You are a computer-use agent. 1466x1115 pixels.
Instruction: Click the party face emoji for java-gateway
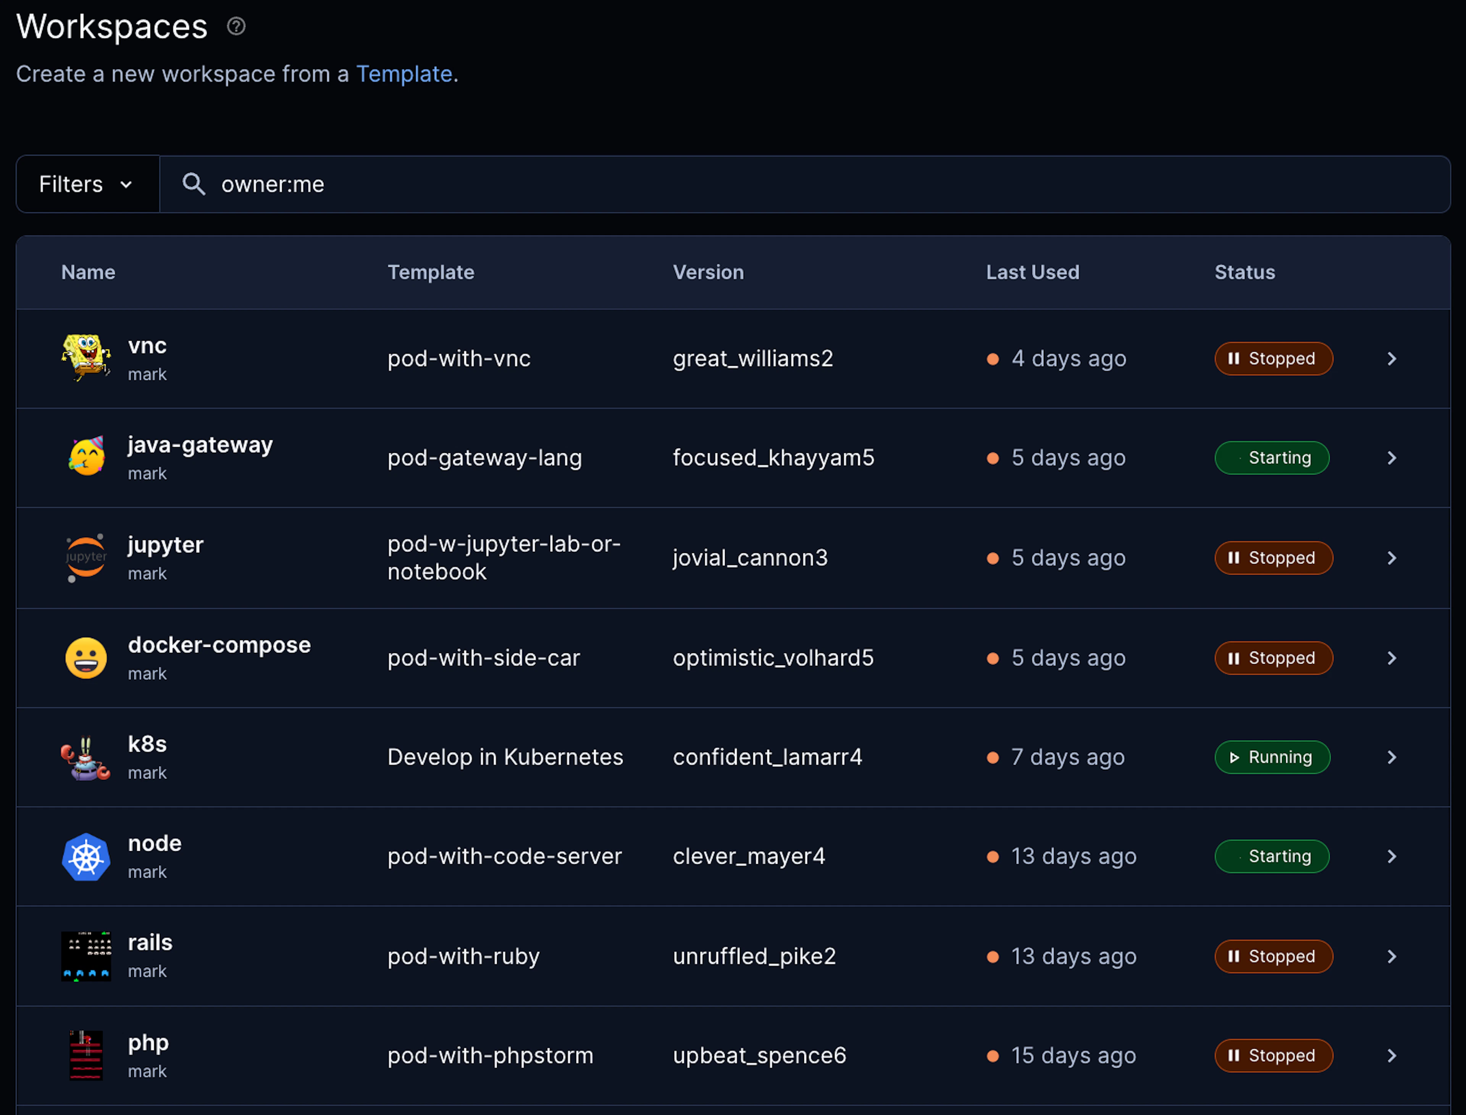click(x=87, y=457)
